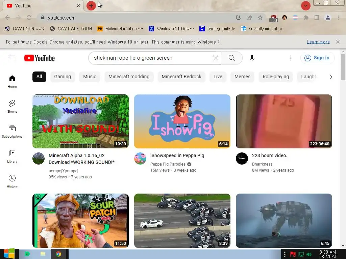
Task: Play the giant walker robot thumbnail
Action: [284, 221]
